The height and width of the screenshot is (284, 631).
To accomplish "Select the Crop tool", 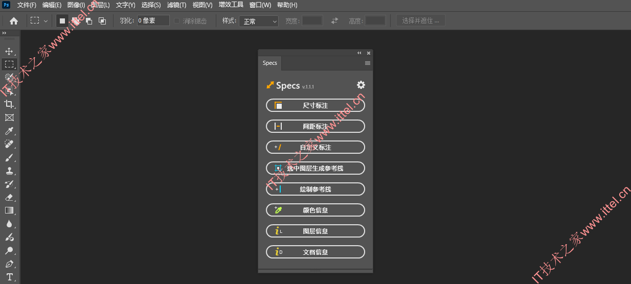I will [9, 104].
